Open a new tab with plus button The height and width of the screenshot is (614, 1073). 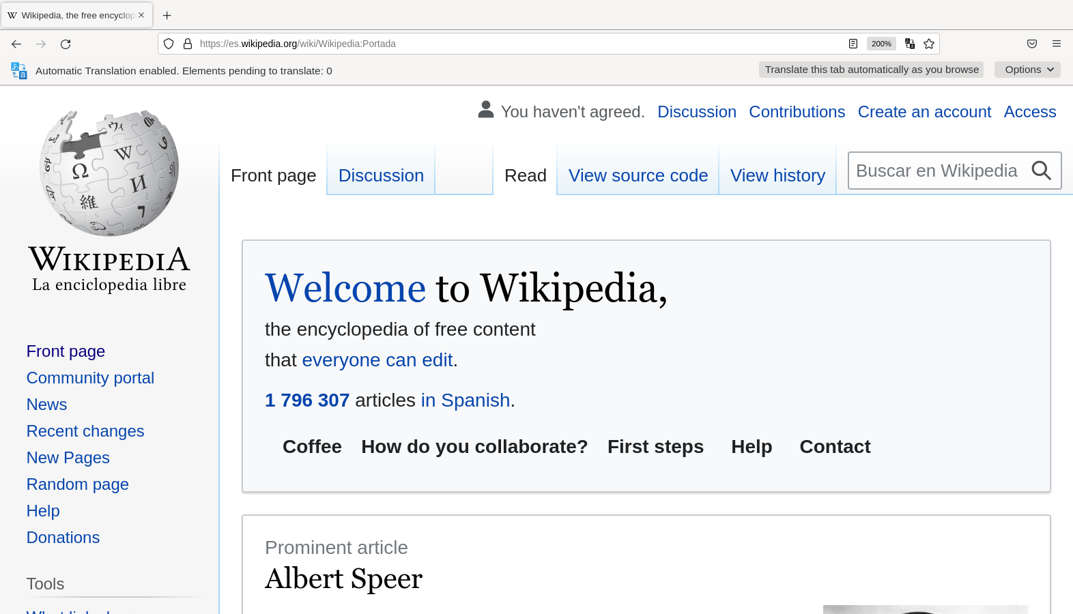167,15
